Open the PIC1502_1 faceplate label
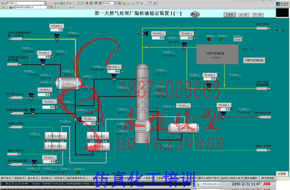This screenshot has height=190, width=290. pos(57,26)
